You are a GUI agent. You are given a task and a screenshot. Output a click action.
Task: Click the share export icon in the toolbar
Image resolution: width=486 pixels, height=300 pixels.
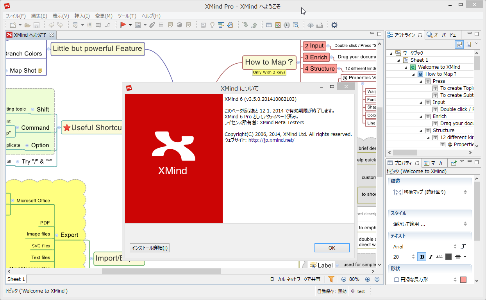click(x=320, y=25)
